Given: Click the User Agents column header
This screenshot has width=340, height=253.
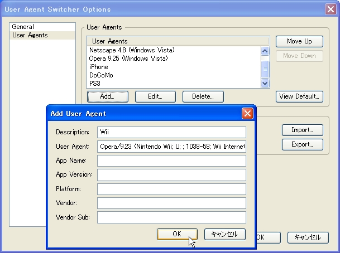Looking at the screenshot, I should tap(178, 41).
